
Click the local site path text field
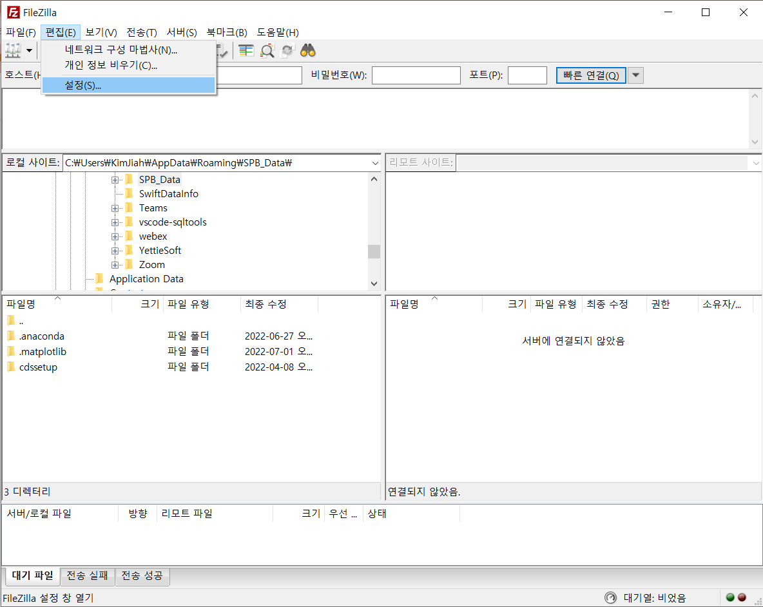217,163
